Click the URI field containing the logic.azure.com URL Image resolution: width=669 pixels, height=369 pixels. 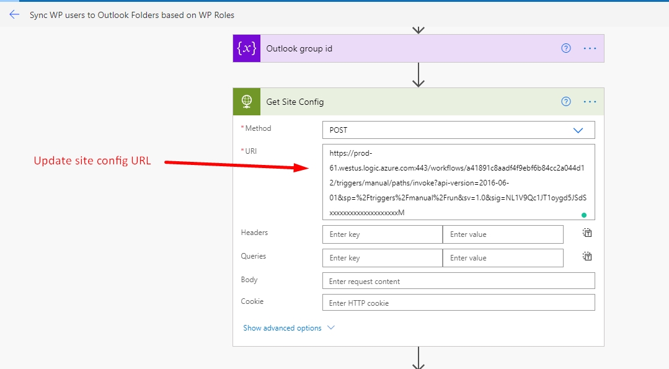(x=459, y=182)
